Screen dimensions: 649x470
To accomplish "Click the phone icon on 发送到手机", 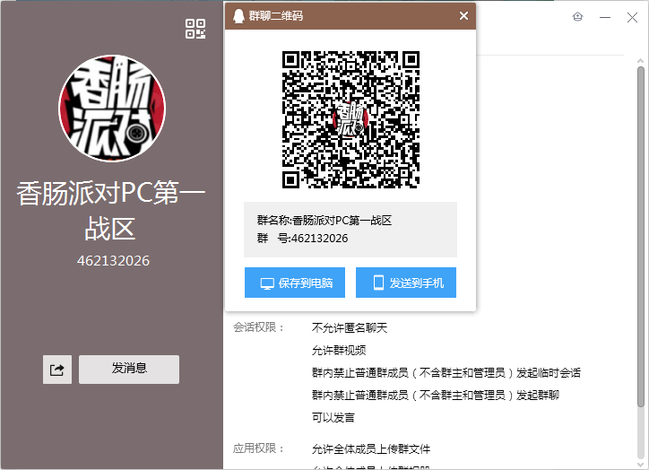I will pyautogui.click(x=378, y=283).
